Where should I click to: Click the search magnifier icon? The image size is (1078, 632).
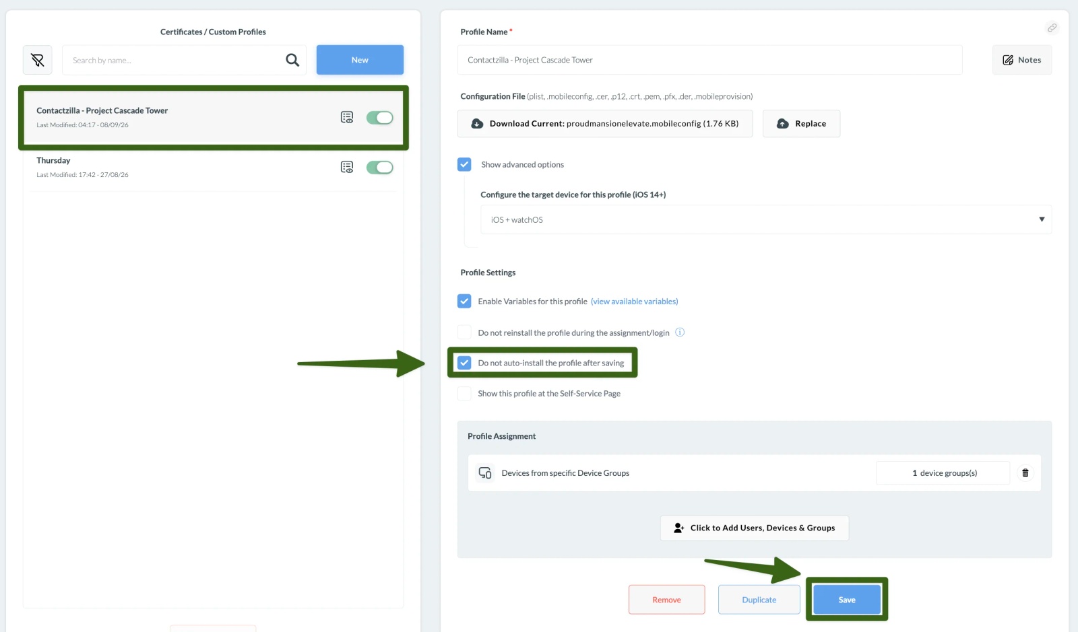(x=292, y=60)
